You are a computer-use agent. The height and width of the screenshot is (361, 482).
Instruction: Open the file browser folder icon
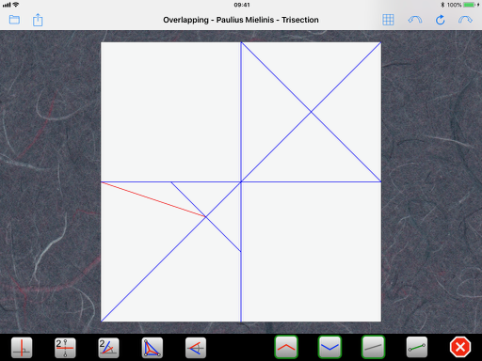14,20
